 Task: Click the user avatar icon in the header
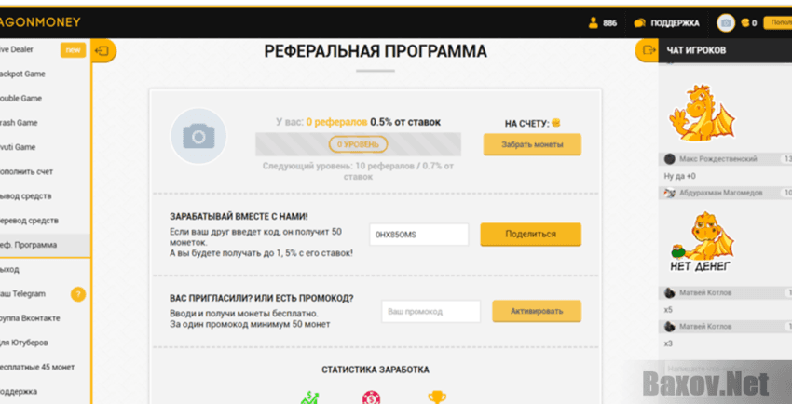(x=726, y=22)
